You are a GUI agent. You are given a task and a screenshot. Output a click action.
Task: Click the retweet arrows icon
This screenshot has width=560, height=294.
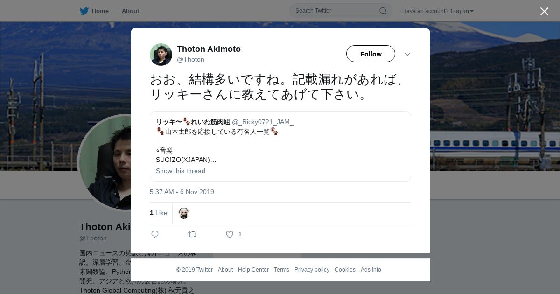pos(192,234)
